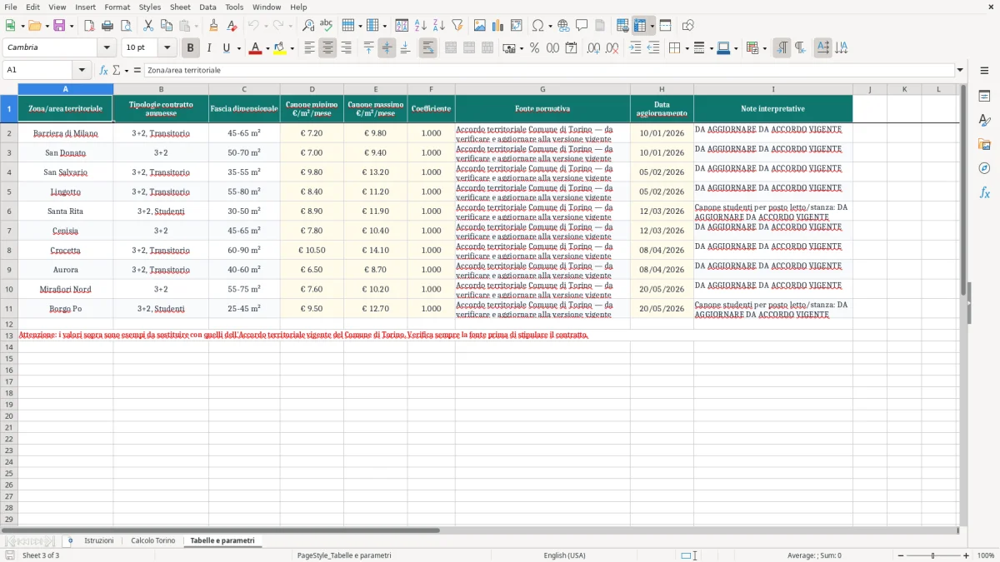The image size is (1000, 562).
Task: Open the Sheet menu
Action: (180, 7)
